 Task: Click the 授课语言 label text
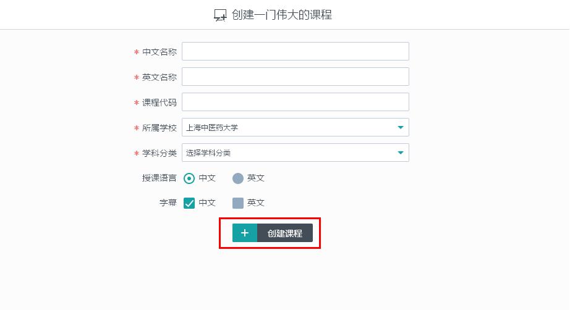coord(160,178)
